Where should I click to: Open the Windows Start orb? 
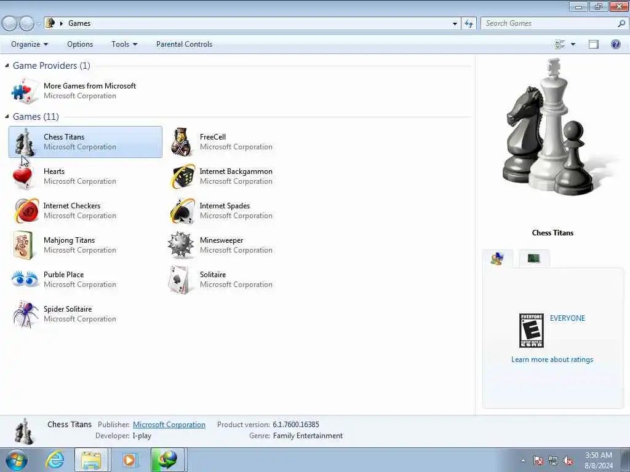pos(17,460)
